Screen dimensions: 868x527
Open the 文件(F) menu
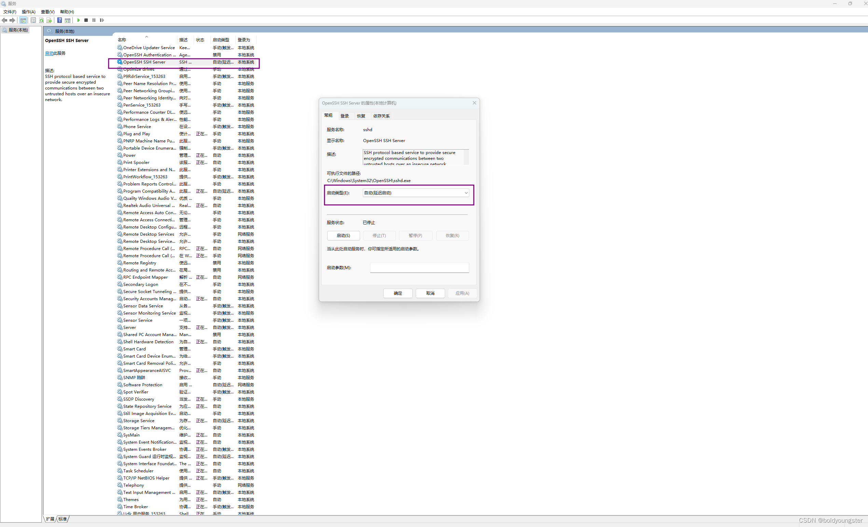[10, 12]
